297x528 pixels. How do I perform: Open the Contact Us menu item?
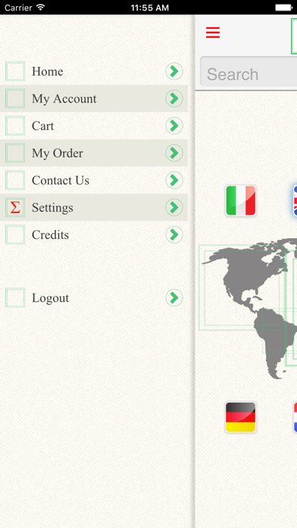coord(94,181)
